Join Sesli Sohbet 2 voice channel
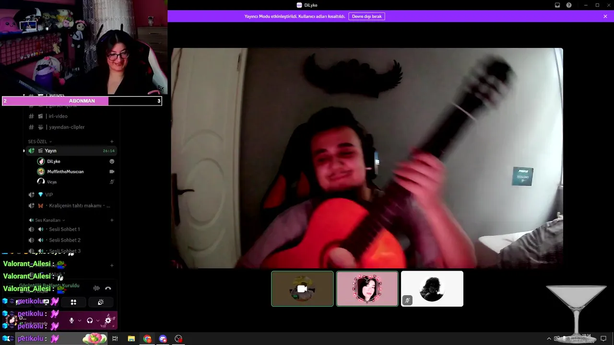 tap(71, 240)
